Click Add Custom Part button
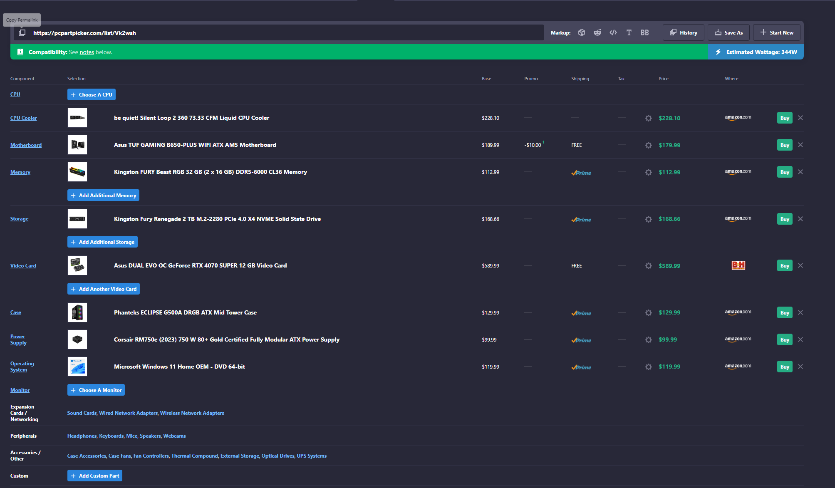This screenshot has width=835, height=488. (x=95, y=476)
